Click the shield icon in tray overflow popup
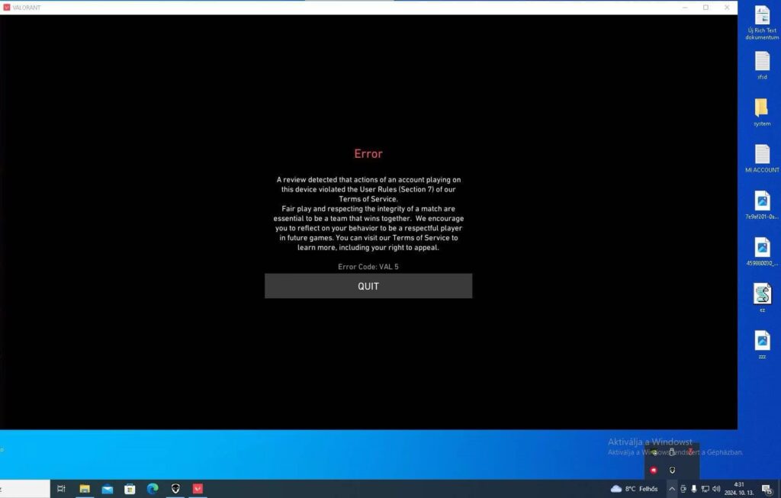This screenshot has width=781, height=498. [x=672, y=470]
